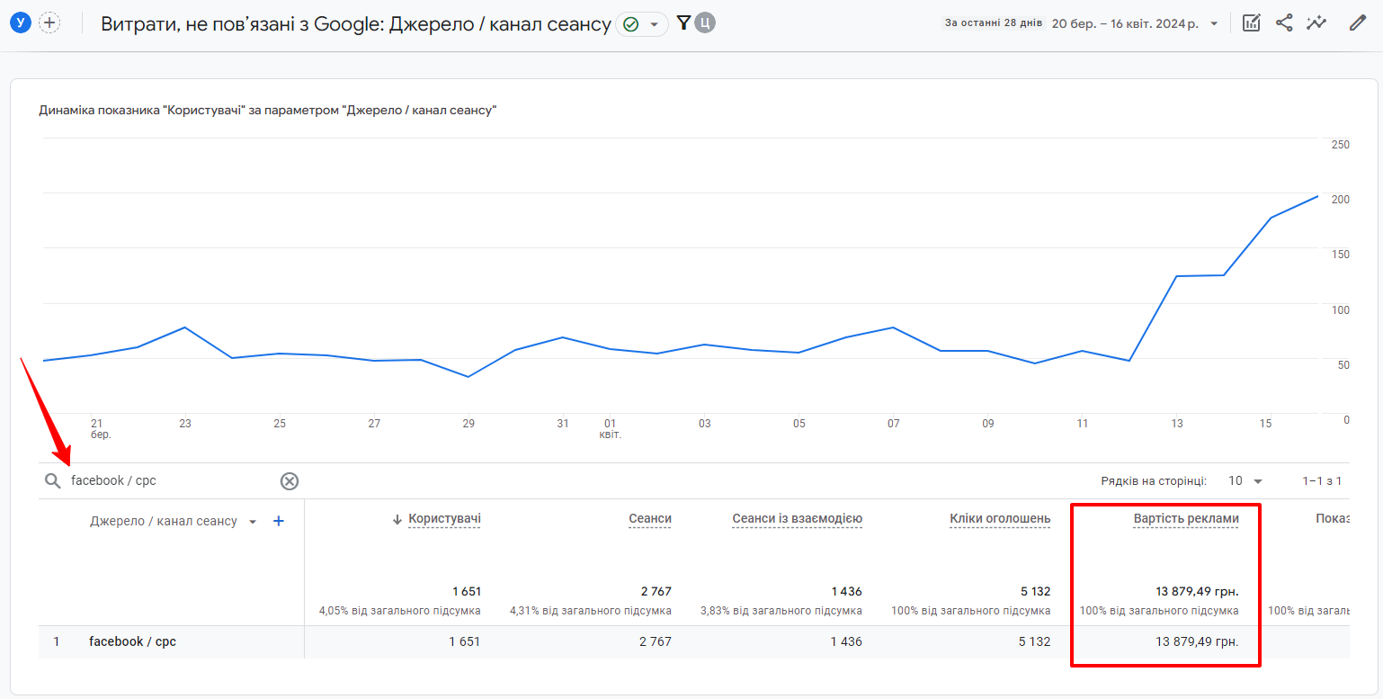Edit report with the pencil icon

[1358, 23]
